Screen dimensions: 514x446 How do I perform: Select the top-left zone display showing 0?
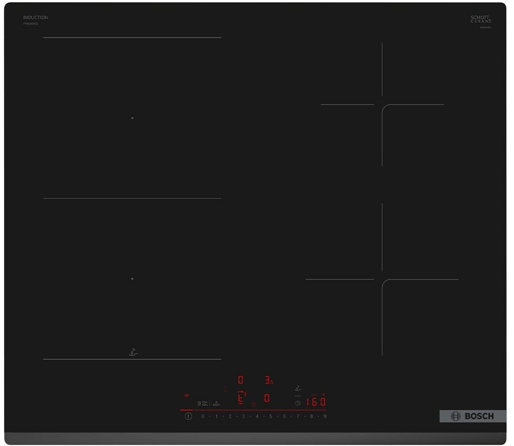pos(240,380)
